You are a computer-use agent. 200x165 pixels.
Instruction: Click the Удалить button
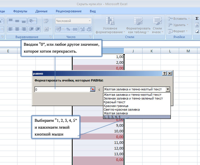coord(177,25)
